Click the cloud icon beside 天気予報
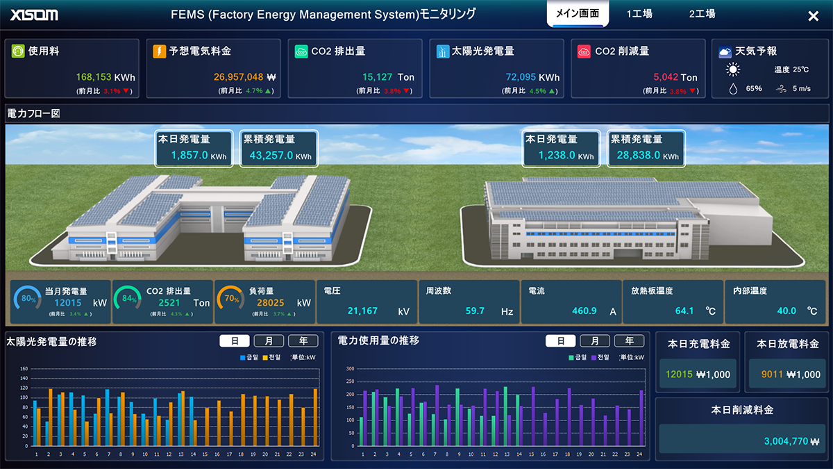This screenshot has width=833, height=469. pyautogui.click(x=725, y=51)
